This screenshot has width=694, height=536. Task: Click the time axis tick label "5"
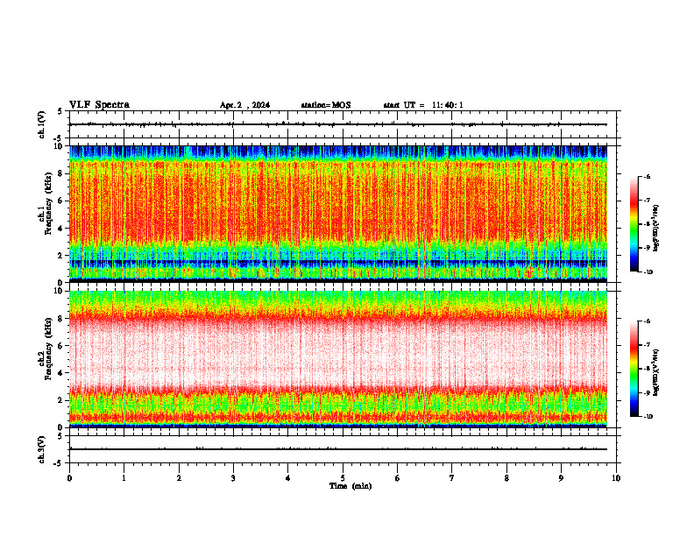(x=343, y=478)
